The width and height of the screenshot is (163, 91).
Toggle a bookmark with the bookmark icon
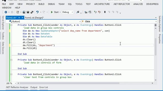[105, 12]
